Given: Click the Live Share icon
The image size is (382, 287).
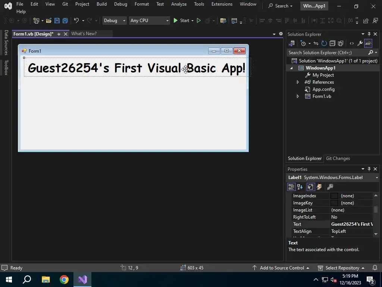Looking at the screenshot, I should (x=366, y=21).
